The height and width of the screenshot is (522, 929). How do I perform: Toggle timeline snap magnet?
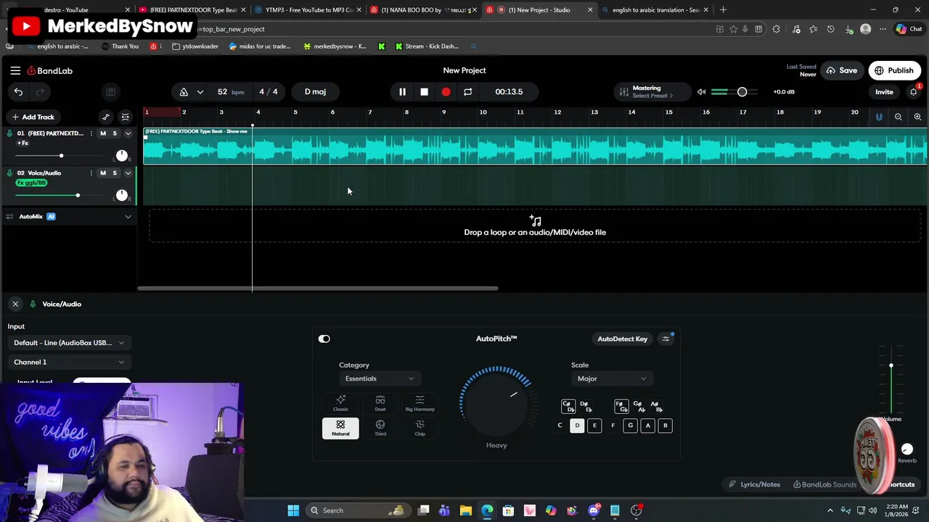(879, 117)
